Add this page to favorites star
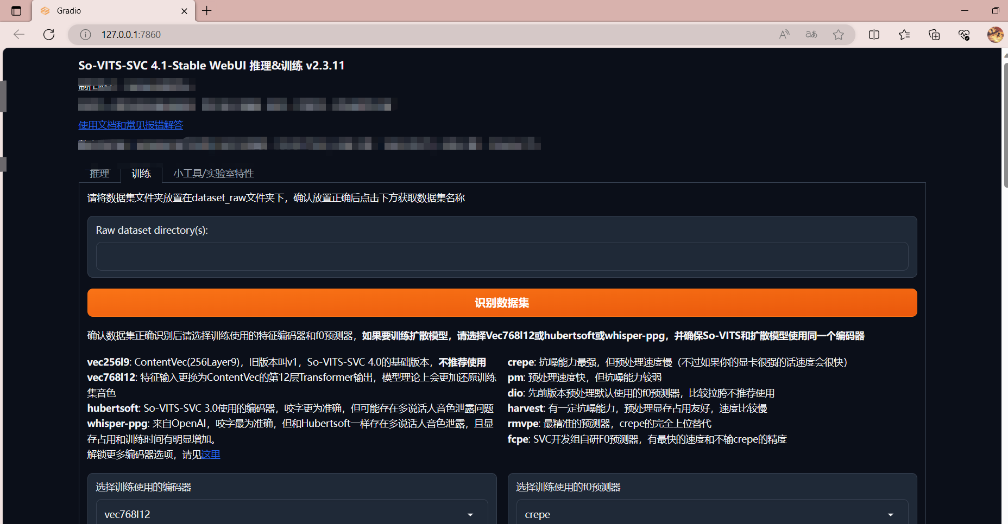 point(839,35)
